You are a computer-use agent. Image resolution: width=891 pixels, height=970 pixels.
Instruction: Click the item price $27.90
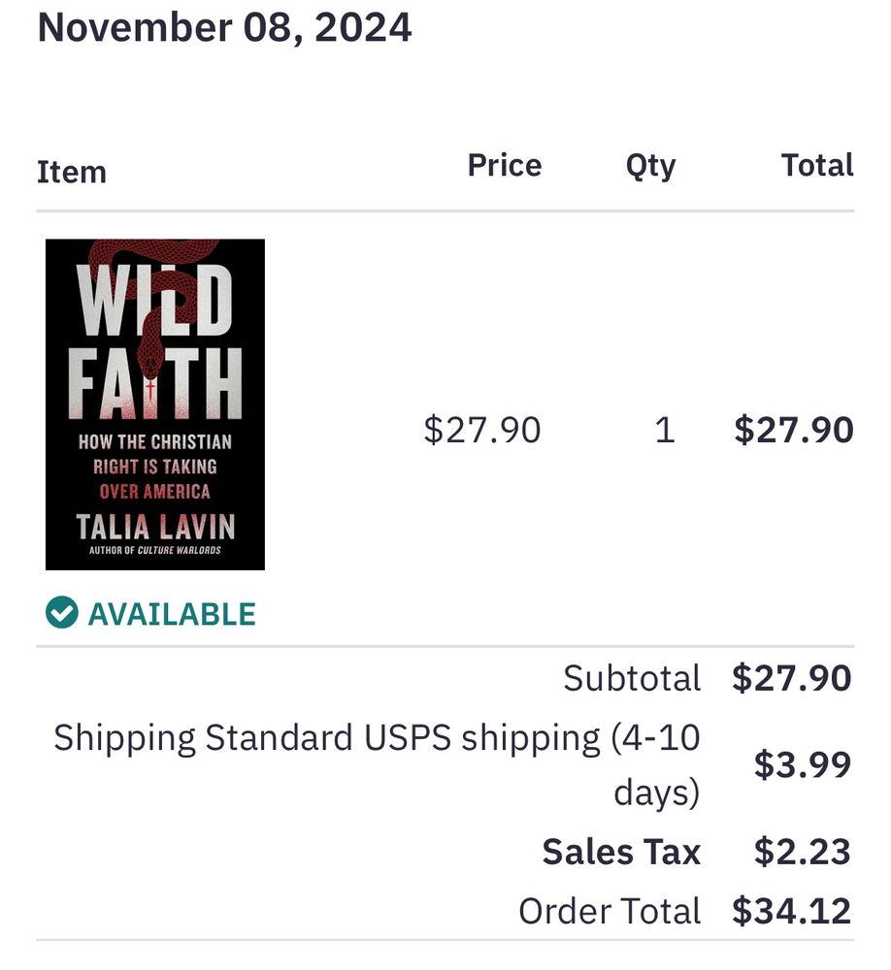point(482,430)
